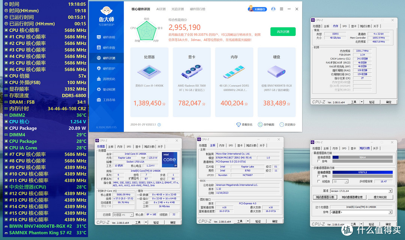Click multi-thread score bar 17071.2
The height and width of the screenshot is (240, 405).
tap(362, 172)
